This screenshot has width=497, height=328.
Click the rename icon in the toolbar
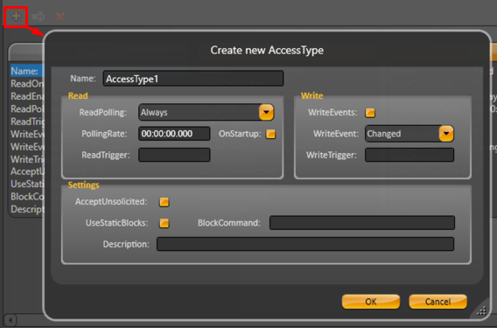[38, 17]
